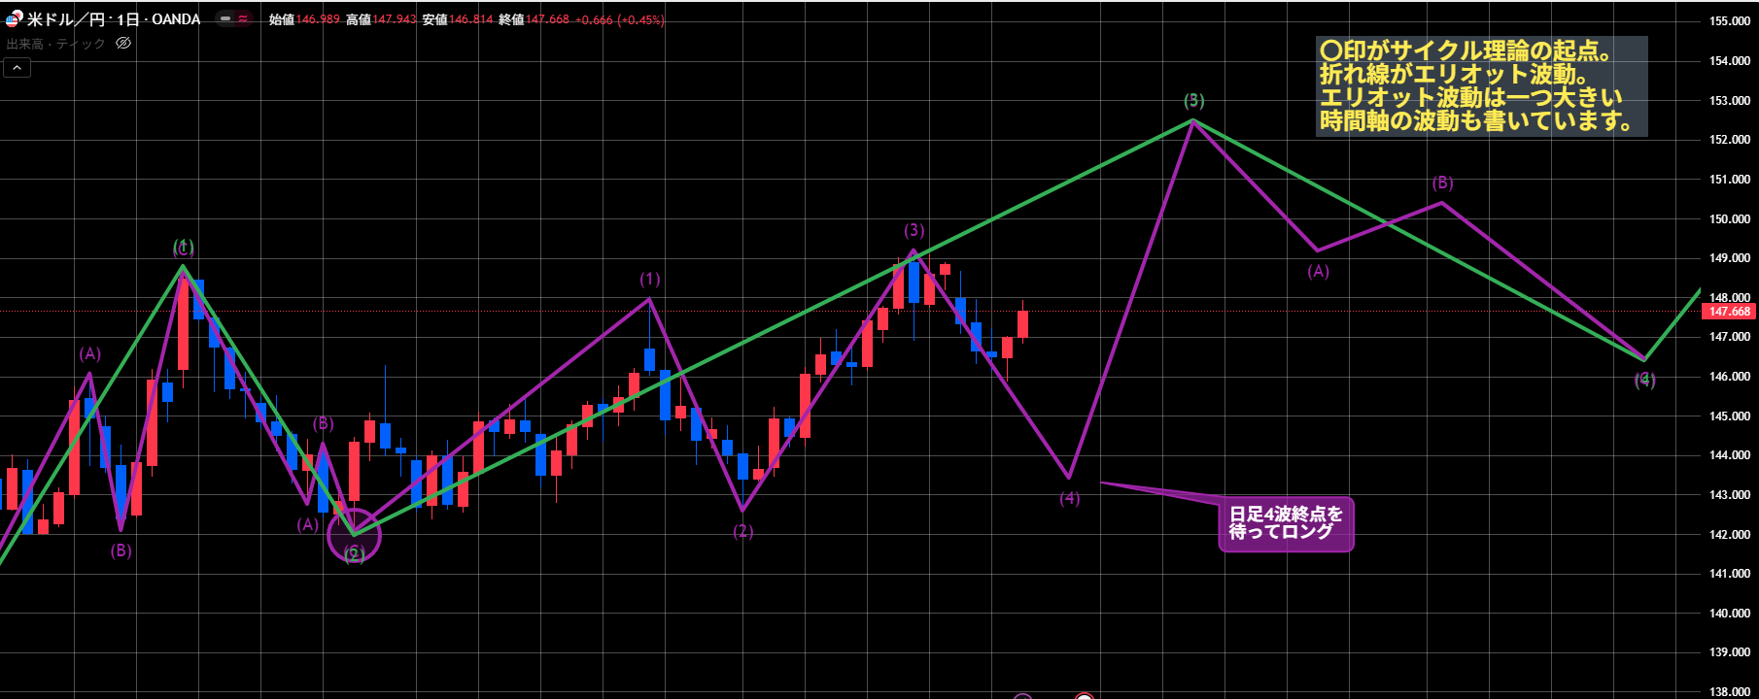Click the red approximate-equal status icon
Viewport: 1759px width, 699px height.
243,18
